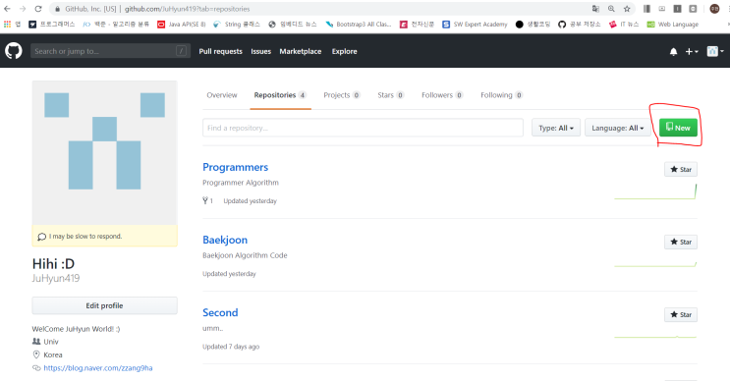Expand the Type: All filter dropdown
This screenshot has height=381, width=730.
(x=556, y=128)
